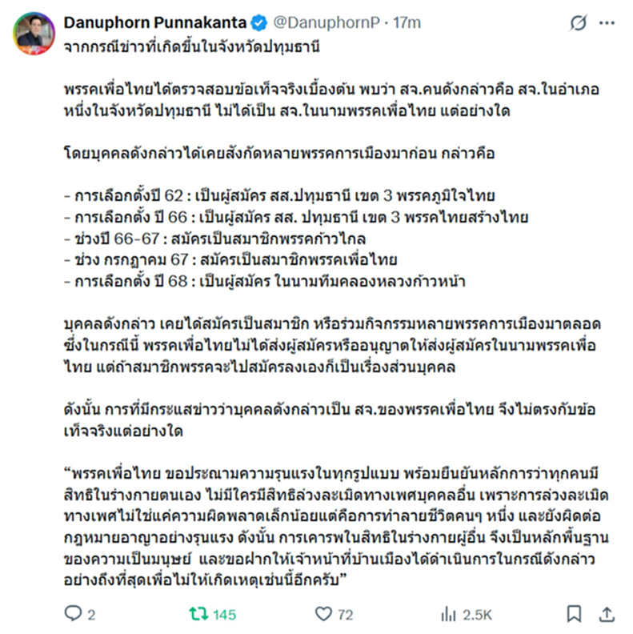
Task: Click the share upload arrow icon
Action: (x=607, y=614)
